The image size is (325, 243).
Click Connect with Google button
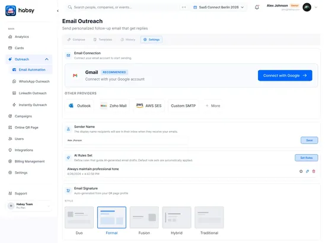(x=285, y=76)
